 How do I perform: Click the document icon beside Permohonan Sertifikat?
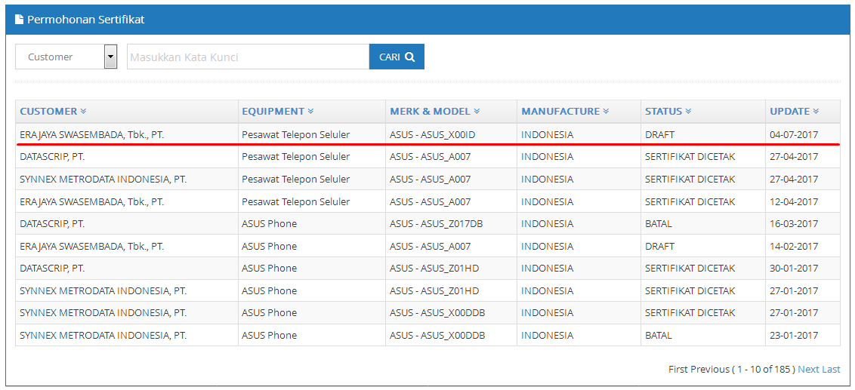19,20
